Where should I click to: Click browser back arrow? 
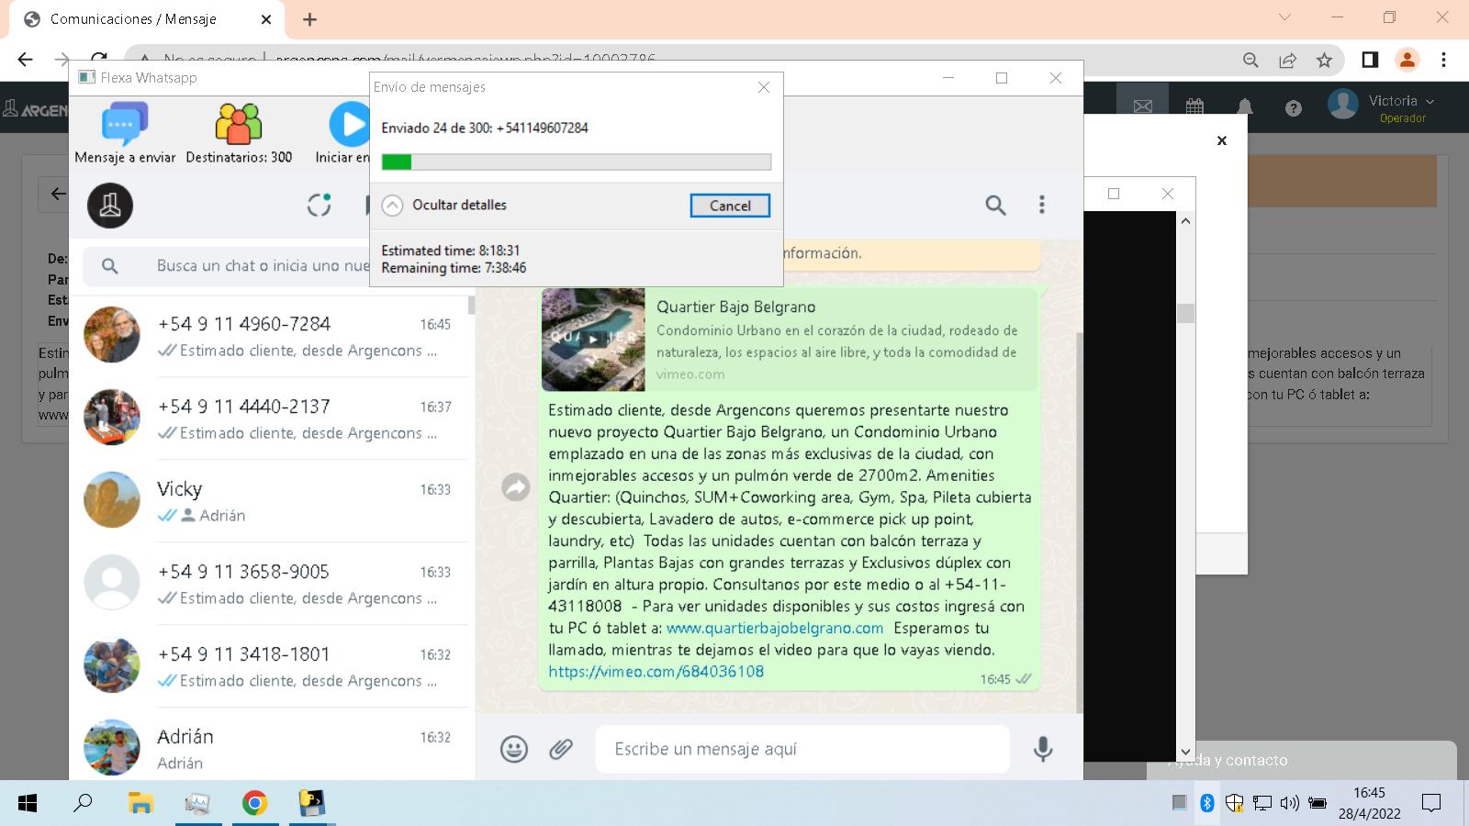[x=25, y=60]
